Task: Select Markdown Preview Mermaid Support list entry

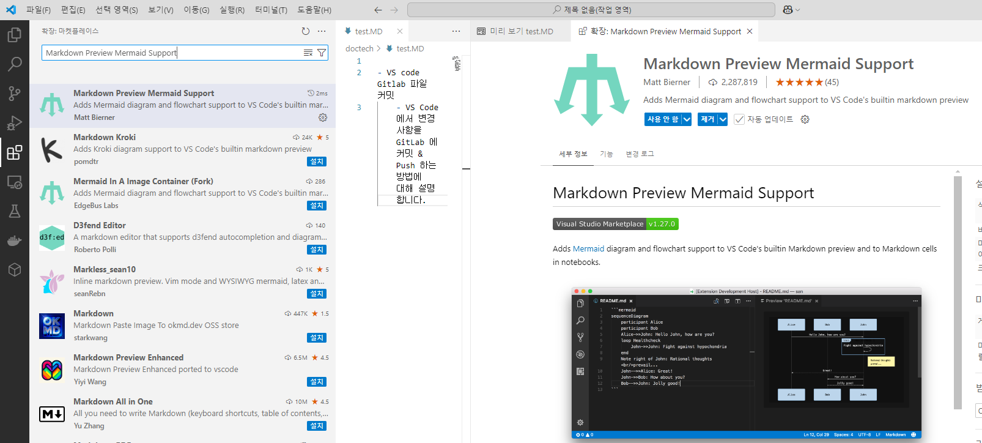Action: tap(182, 105)
